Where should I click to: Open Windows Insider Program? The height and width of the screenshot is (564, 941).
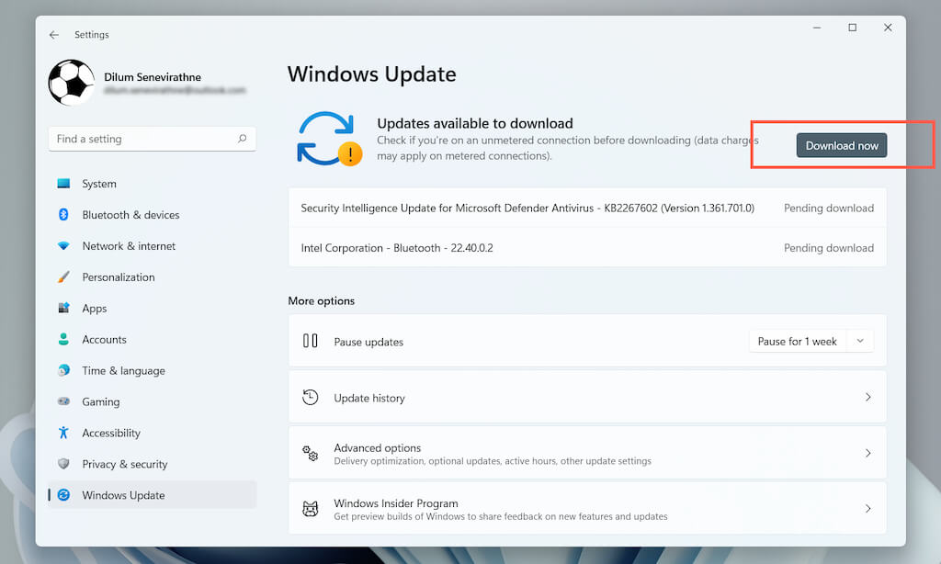587,508
